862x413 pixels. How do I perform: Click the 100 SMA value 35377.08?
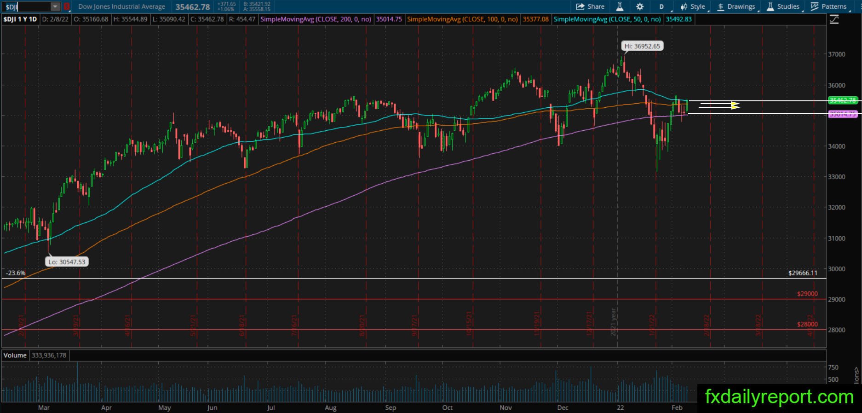535,19
